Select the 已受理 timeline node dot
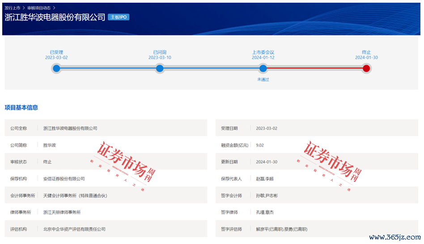Viewport: 424px width, 244px height. (56, 68)
